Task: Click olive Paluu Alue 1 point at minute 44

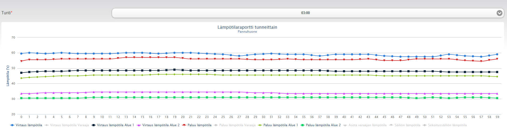Action: point(376,75)
